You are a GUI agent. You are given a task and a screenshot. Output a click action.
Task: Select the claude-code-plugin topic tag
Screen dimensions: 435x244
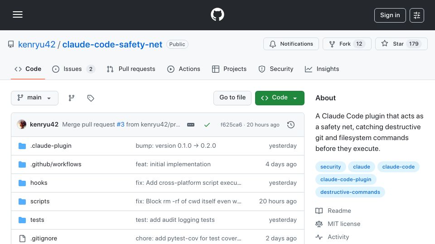[346, 179]
